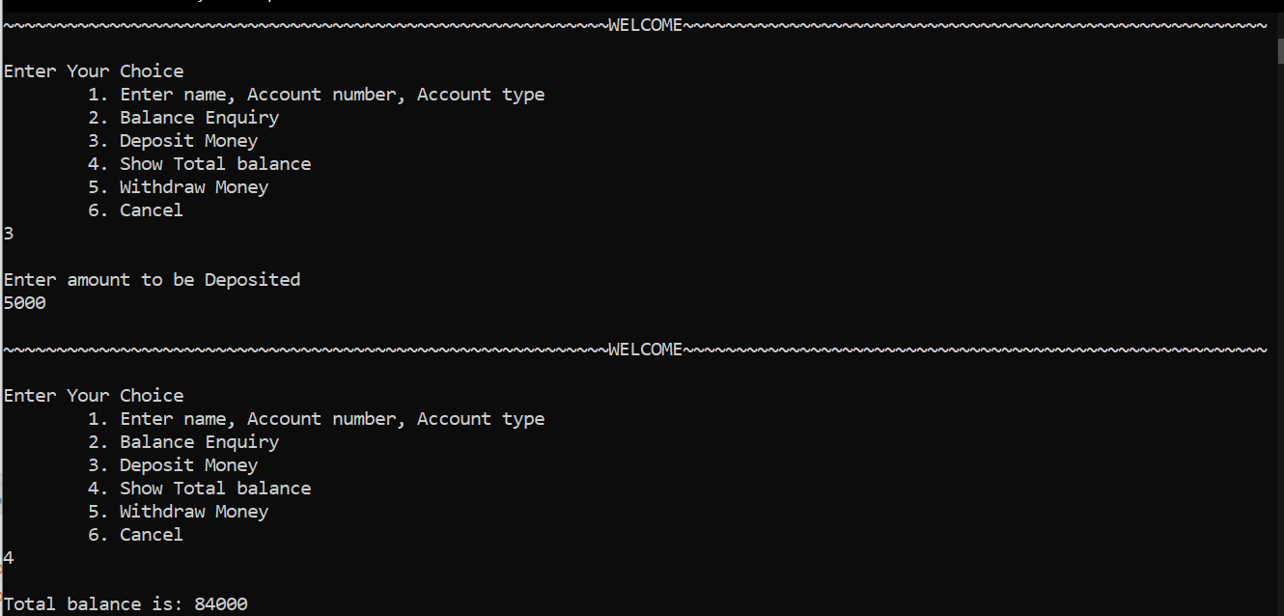Click "Balance Enquiry" in the second menu
This screenshot has width=1284, height=616.
tap(199, 442)
